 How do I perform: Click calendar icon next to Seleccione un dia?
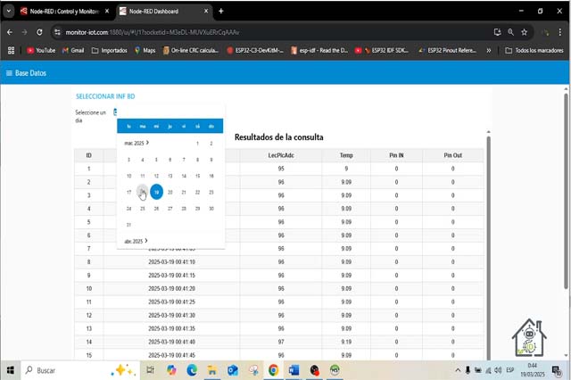pos(115,112)
